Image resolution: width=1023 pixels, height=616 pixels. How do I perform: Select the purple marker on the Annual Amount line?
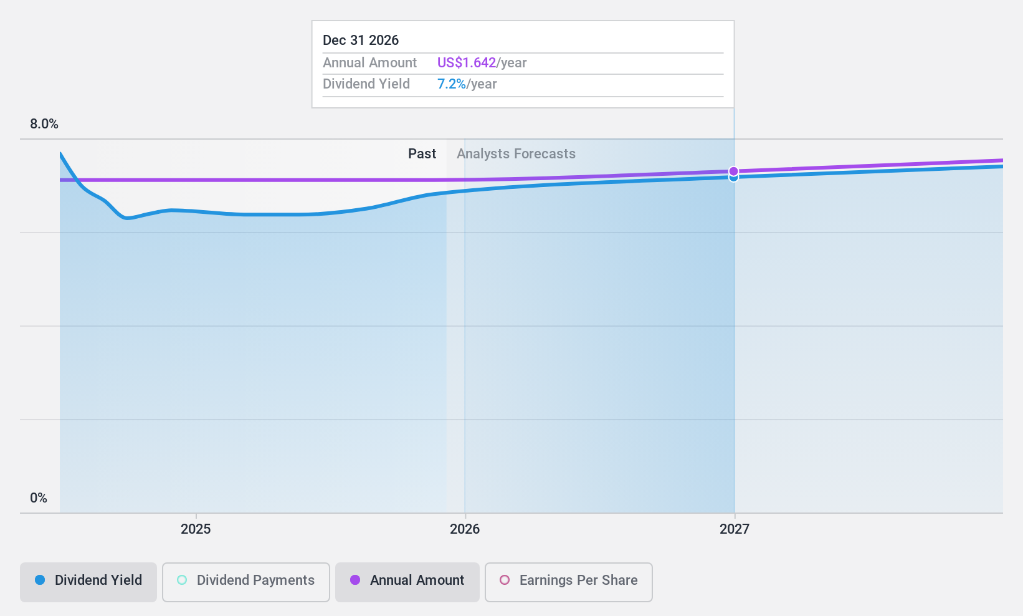pos(733,170)
